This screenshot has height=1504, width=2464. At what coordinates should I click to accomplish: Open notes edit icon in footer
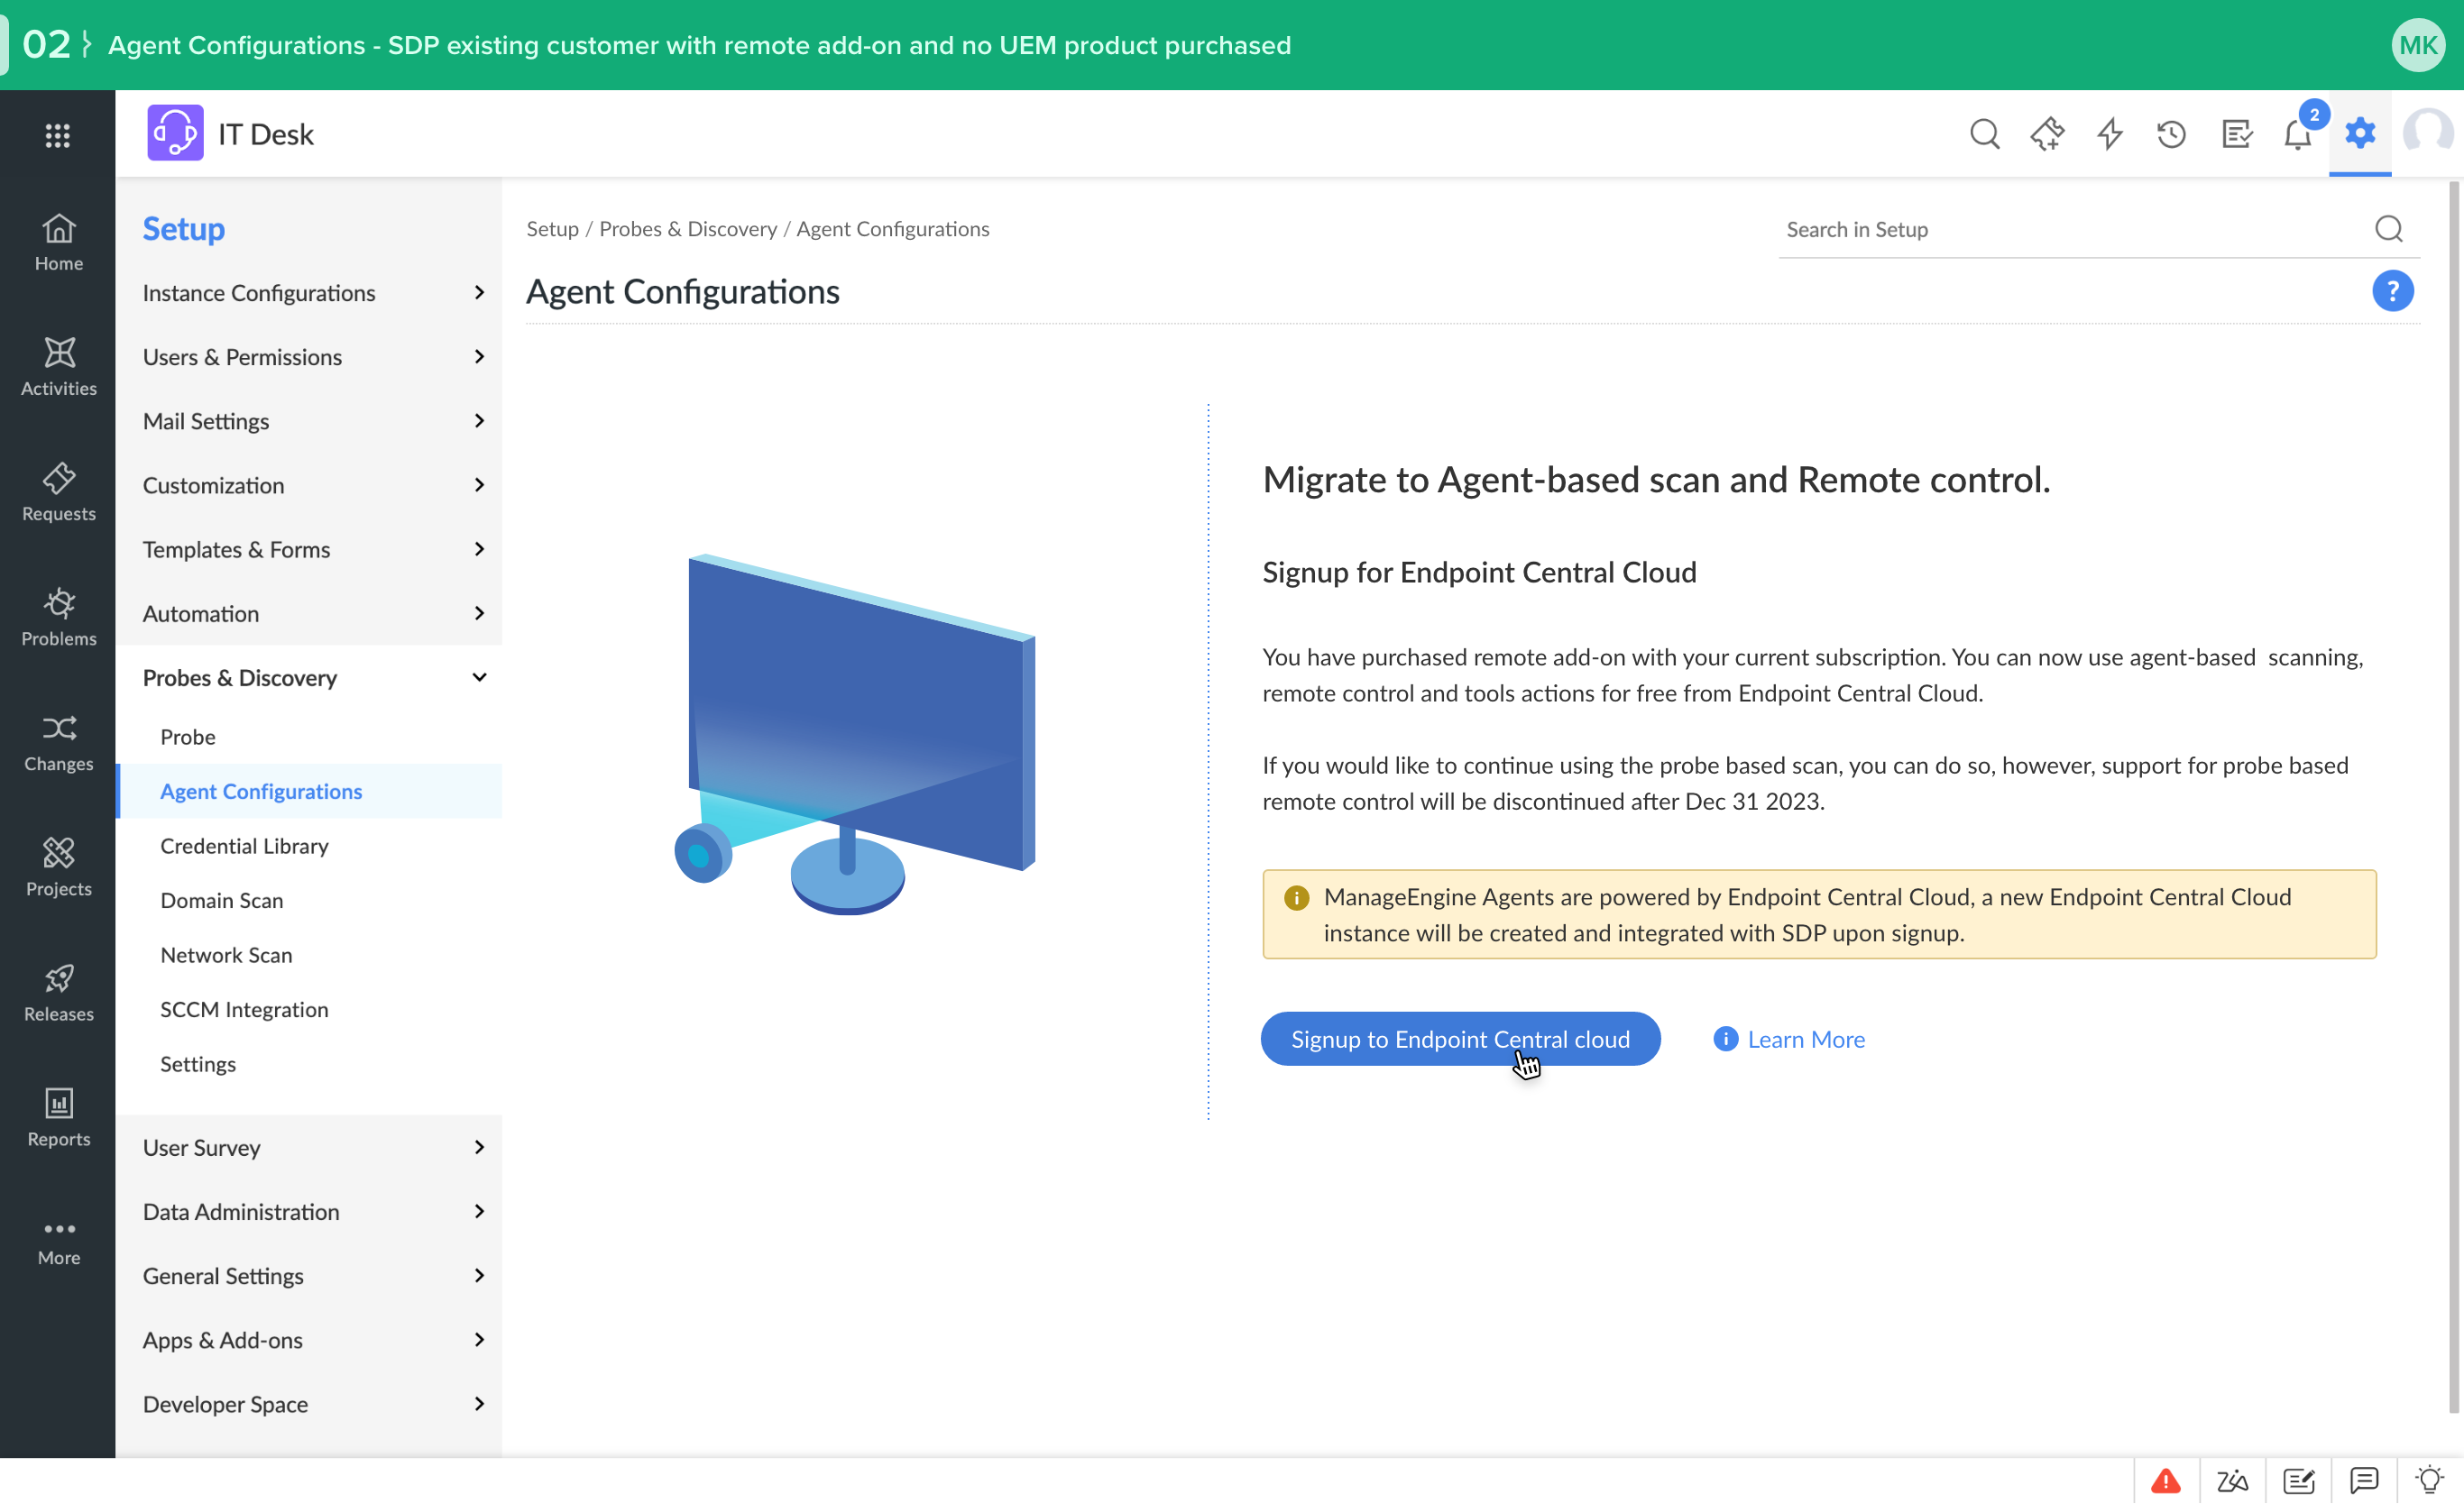[x=2298, y=1480]
